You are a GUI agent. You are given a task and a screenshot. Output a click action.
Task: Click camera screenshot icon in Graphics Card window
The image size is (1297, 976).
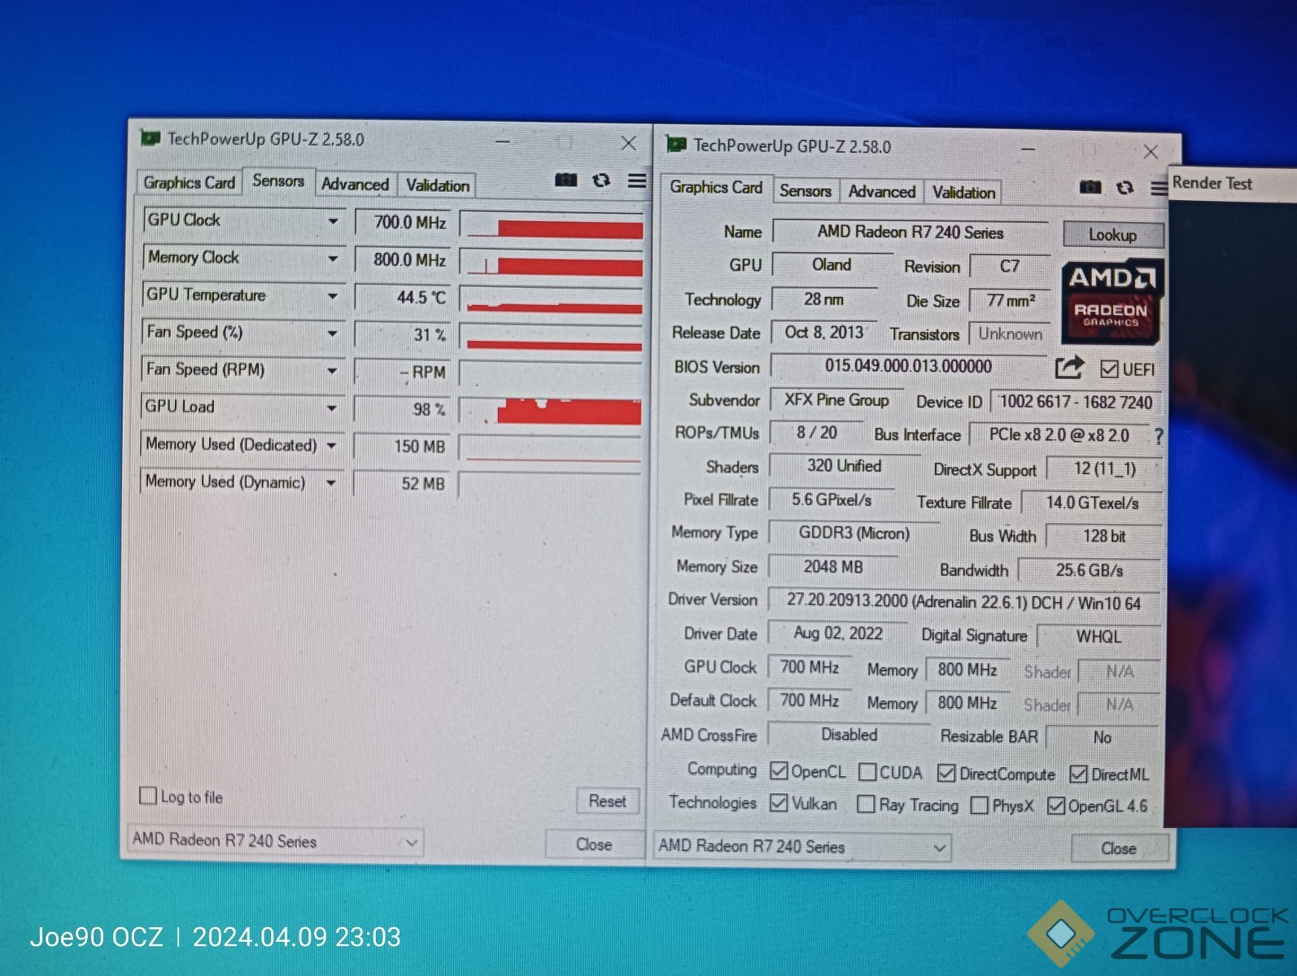[x=1090, y=187]
